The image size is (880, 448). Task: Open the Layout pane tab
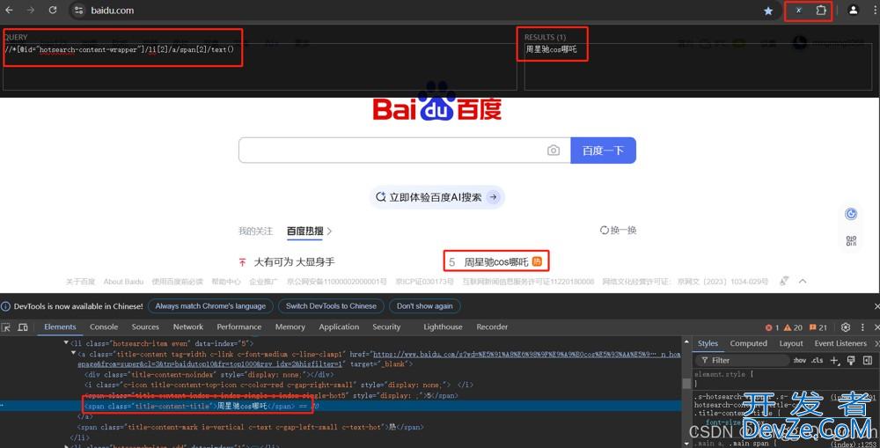[x=791, y=343]
